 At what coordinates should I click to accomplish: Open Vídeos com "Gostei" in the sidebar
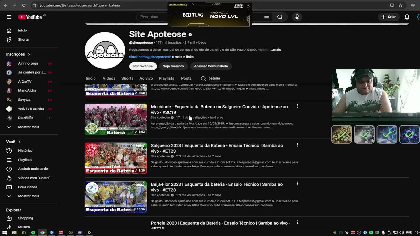point(34,178)
